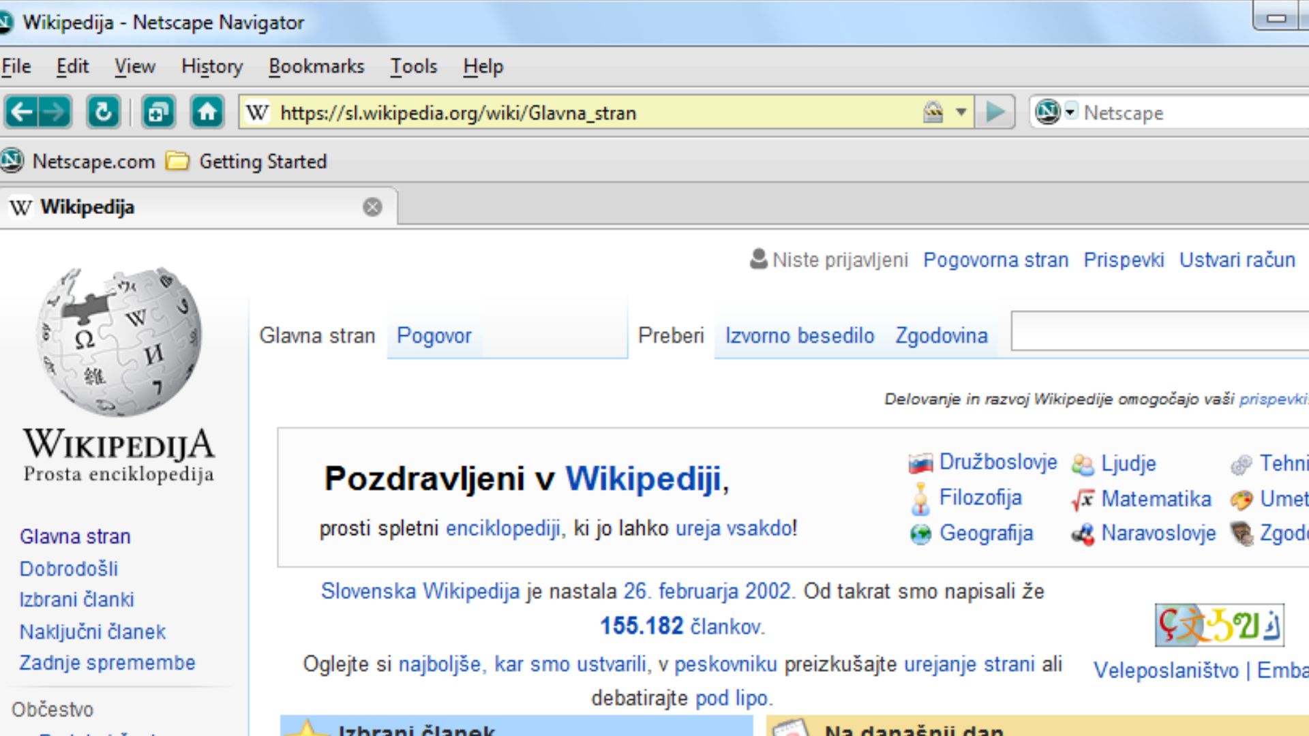The height and width of the screenshot is (736, 1309).
Task: Open the address bar history dropdown
Action: (962, 112)
